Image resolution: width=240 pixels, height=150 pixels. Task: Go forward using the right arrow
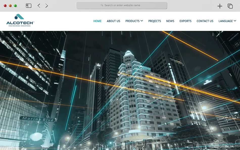point(46,6)
